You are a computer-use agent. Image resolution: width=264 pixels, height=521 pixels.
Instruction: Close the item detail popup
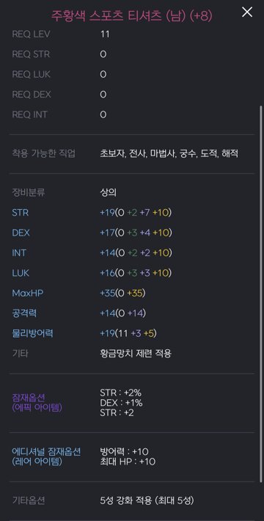[x=246, y=12]
